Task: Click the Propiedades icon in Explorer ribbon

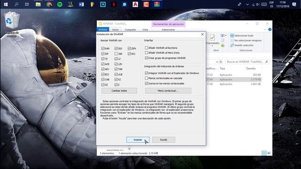Action: click(212, 38)
